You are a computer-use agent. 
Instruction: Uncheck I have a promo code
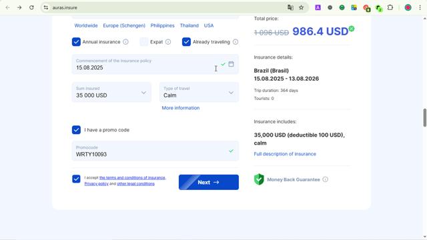click(x=76, y=130)
